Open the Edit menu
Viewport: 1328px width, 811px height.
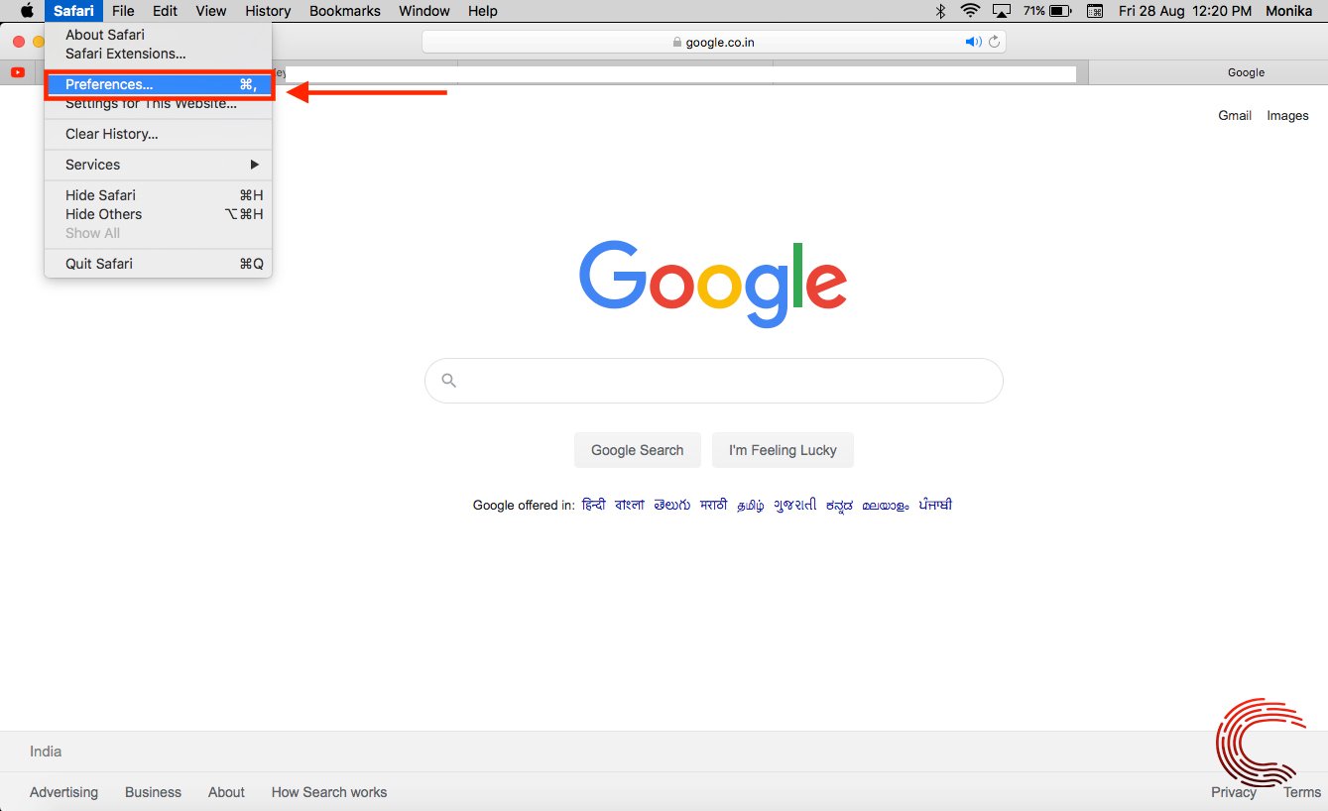165,11
